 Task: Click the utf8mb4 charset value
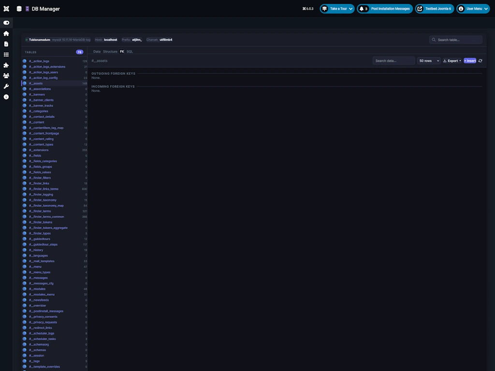[166, 40]
